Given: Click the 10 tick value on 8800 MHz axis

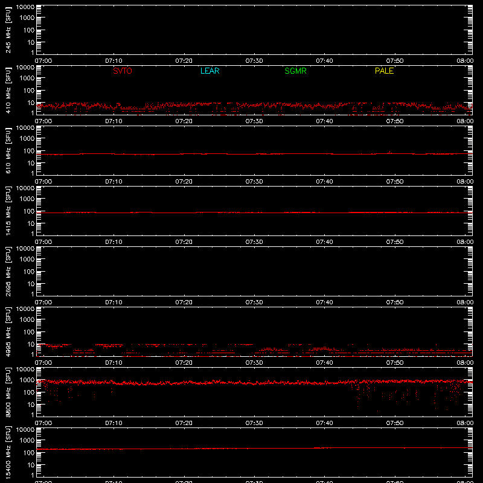Looking at the screenshot, I should 31,405.
